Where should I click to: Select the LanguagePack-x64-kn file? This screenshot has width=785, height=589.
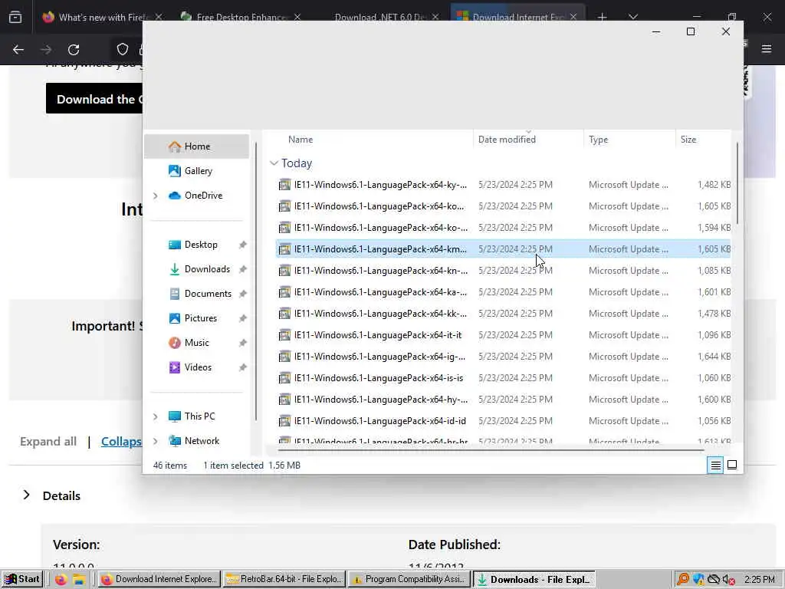(x=503, y=271)
